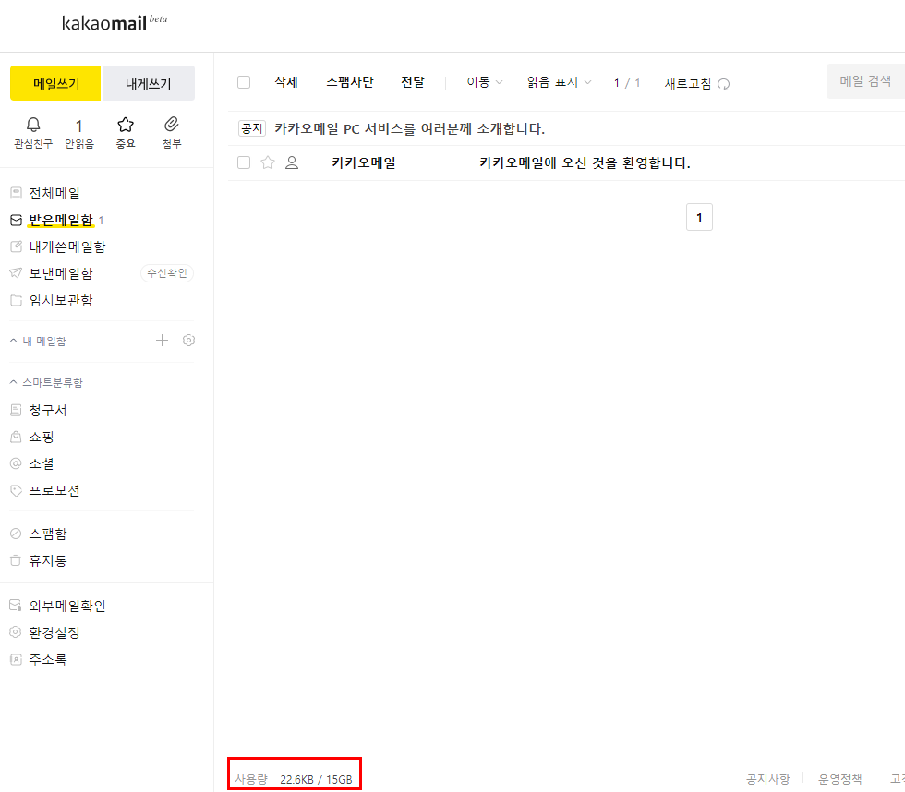Screen dimensions: 905x792
Task: Open 받은메일함 inbox folder
Action: coord(61,220)
